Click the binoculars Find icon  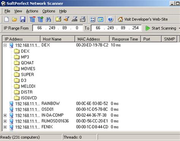click(48, 19)
